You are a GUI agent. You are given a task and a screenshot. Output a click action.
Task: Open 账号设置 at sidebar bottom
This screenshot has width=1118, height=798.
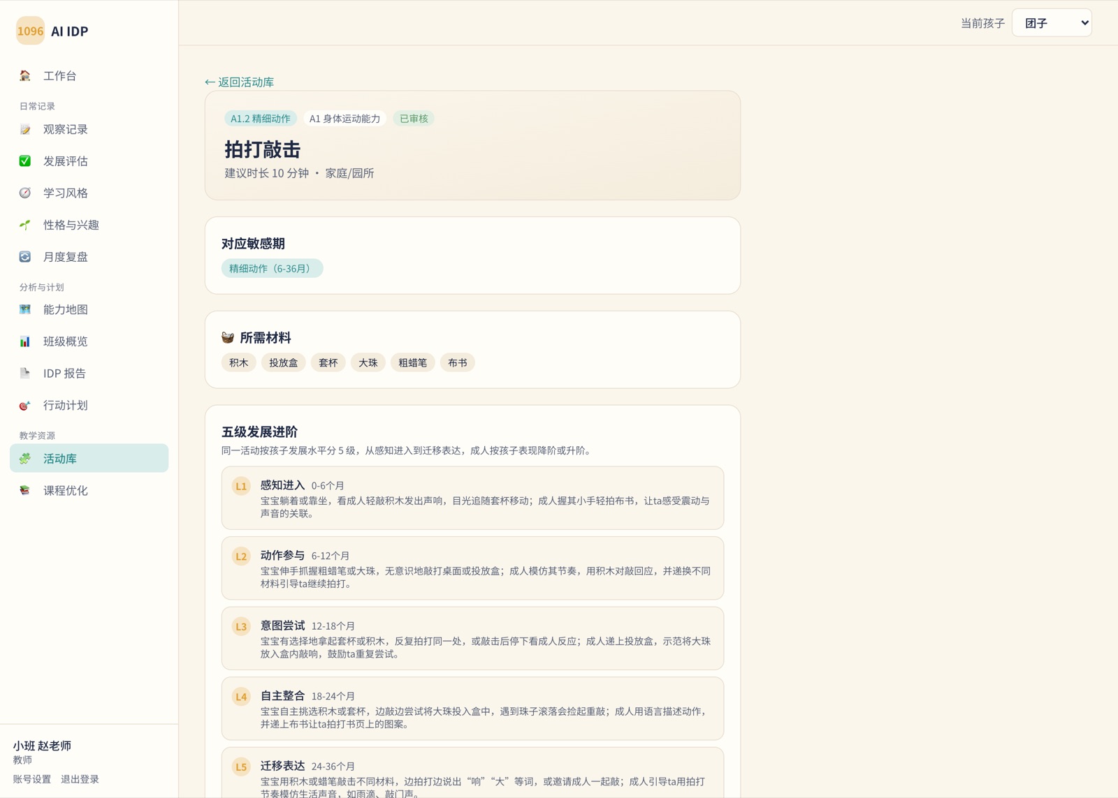coord(32,779)
